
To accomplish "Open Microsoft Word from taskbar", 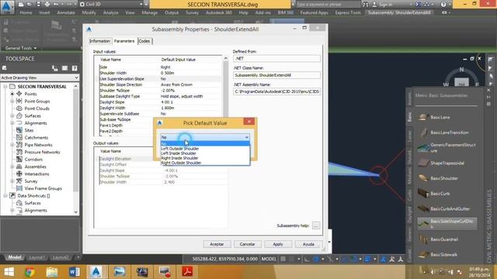I will [75, 272].
